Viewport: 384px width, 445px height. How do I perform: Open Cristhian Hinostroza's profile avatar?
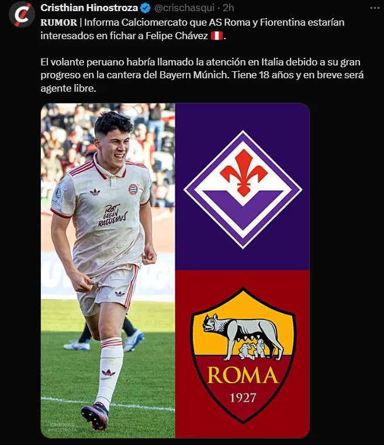point(22,14)
